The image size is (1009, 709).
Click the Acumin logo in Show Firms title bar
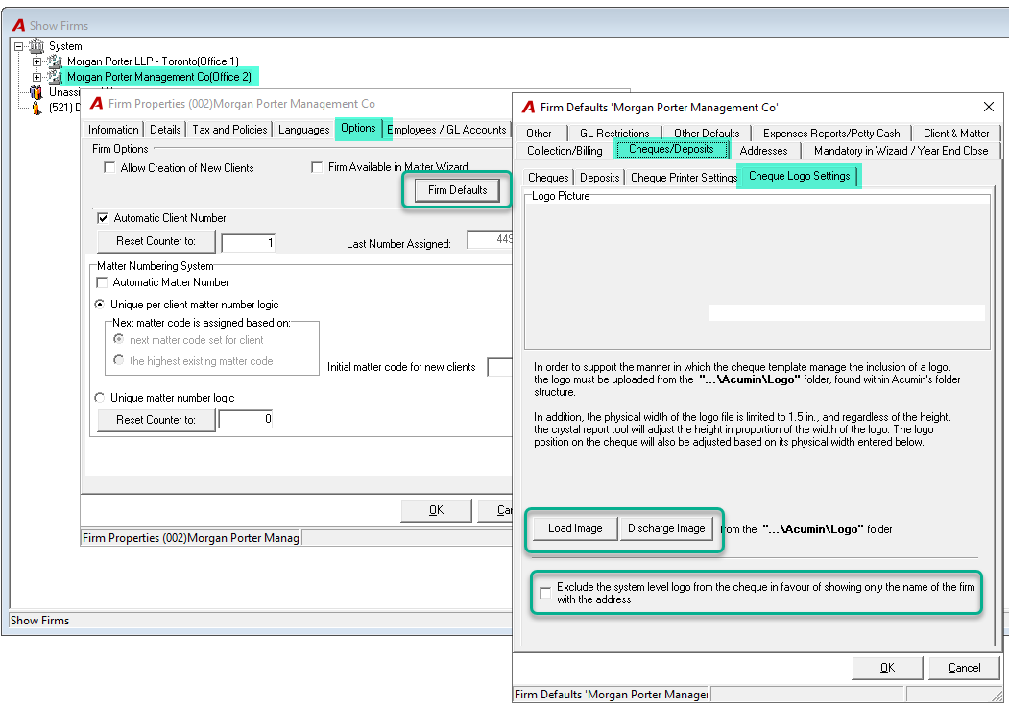tap(18, 26)
